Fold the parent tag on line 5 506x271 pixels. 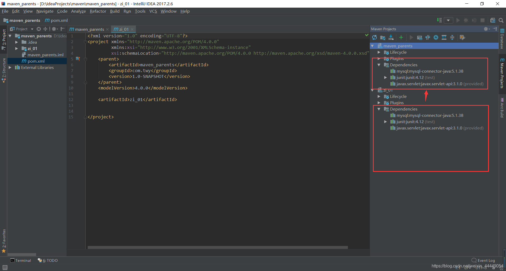point(85,59)
